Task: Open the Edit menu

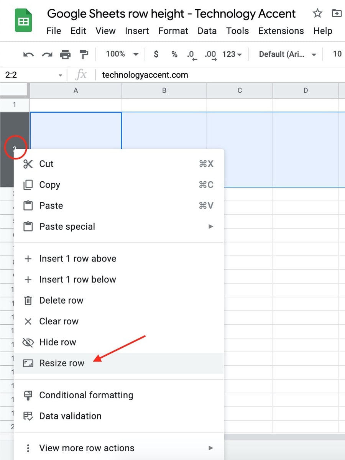Action: (78, 31)
